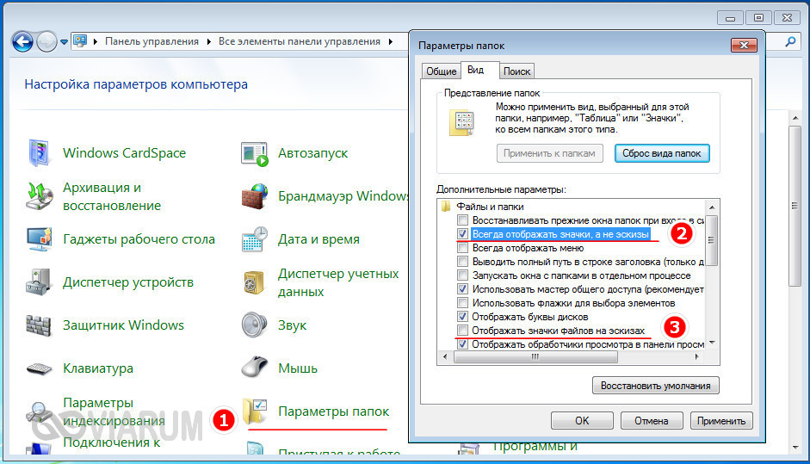The height and width of the screenshot is (464, 810).
Task: Open the Параметры папок folder icon
Action: [x=257, y=411]
